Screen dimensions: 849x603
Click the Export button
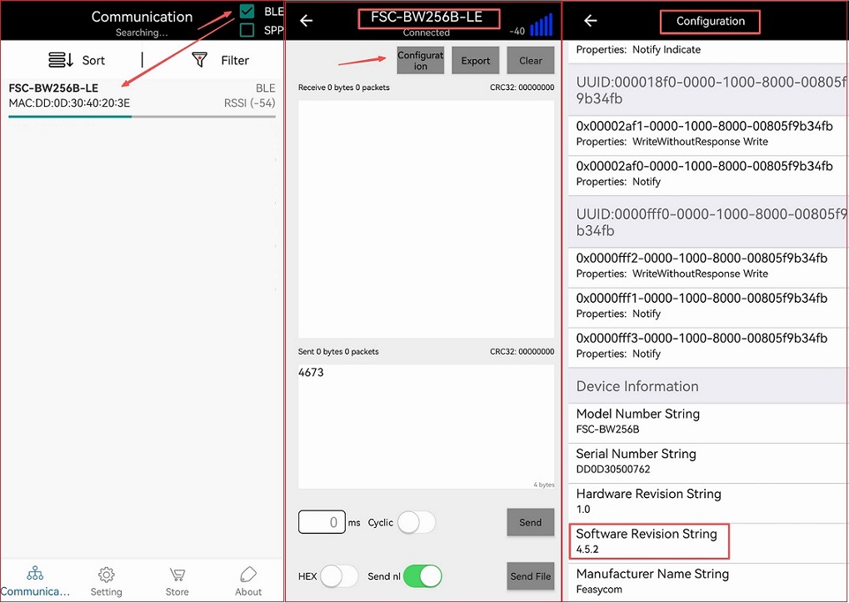pyautogui.click(x=476, y=61)
